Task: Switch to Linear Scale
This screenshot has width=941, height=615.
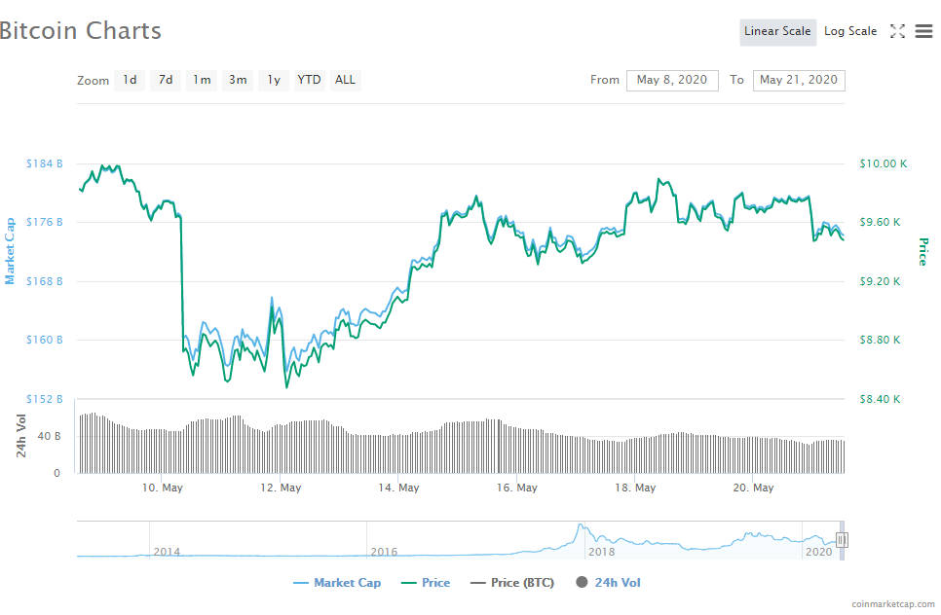Action: (x=777, y=31)
